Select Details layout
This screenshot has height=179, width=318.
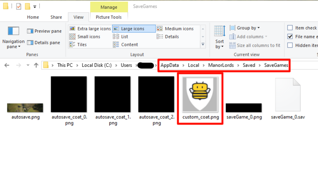coord(168,37)
